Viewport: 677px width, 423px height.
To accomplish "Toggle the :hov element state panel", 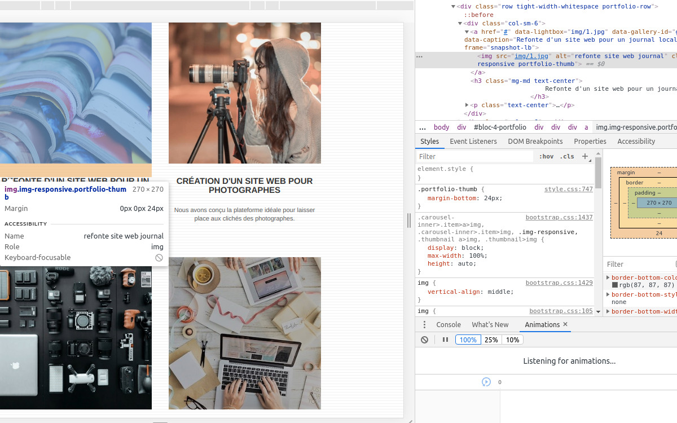I will (546, 156).
